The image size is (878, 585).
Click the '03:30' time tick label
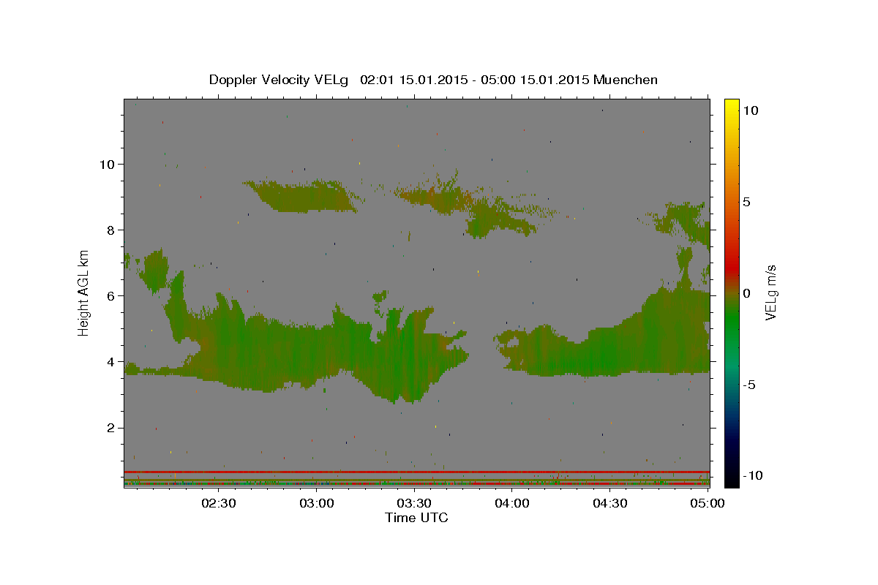coord(414,503)
